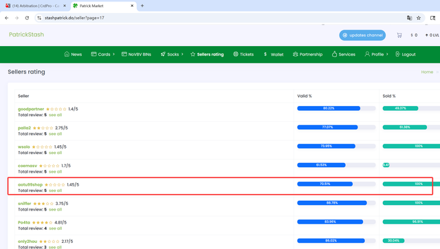Screen dimensions: 440x249
Task: Click the updates channel button
Action: 362,35
